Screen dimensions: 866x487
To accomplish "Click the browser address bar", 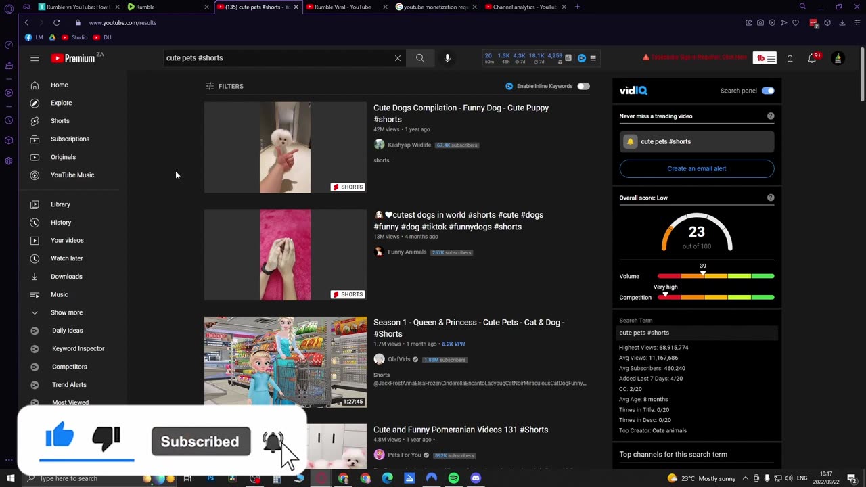I will click(x=406, y=22).
